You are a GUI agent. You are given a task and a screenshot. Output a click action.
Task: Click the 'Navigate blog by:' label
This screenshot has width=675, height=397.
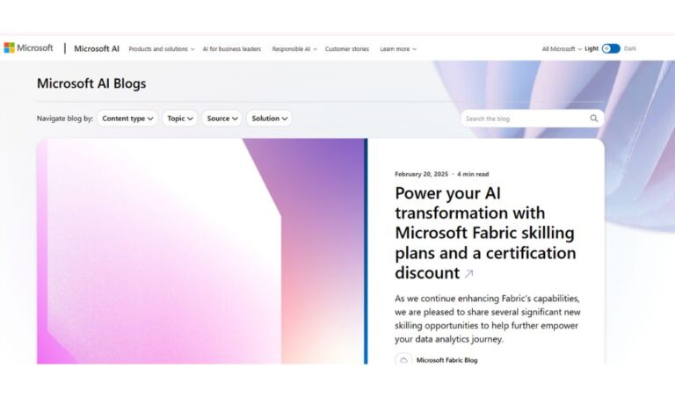coord(65,119)
